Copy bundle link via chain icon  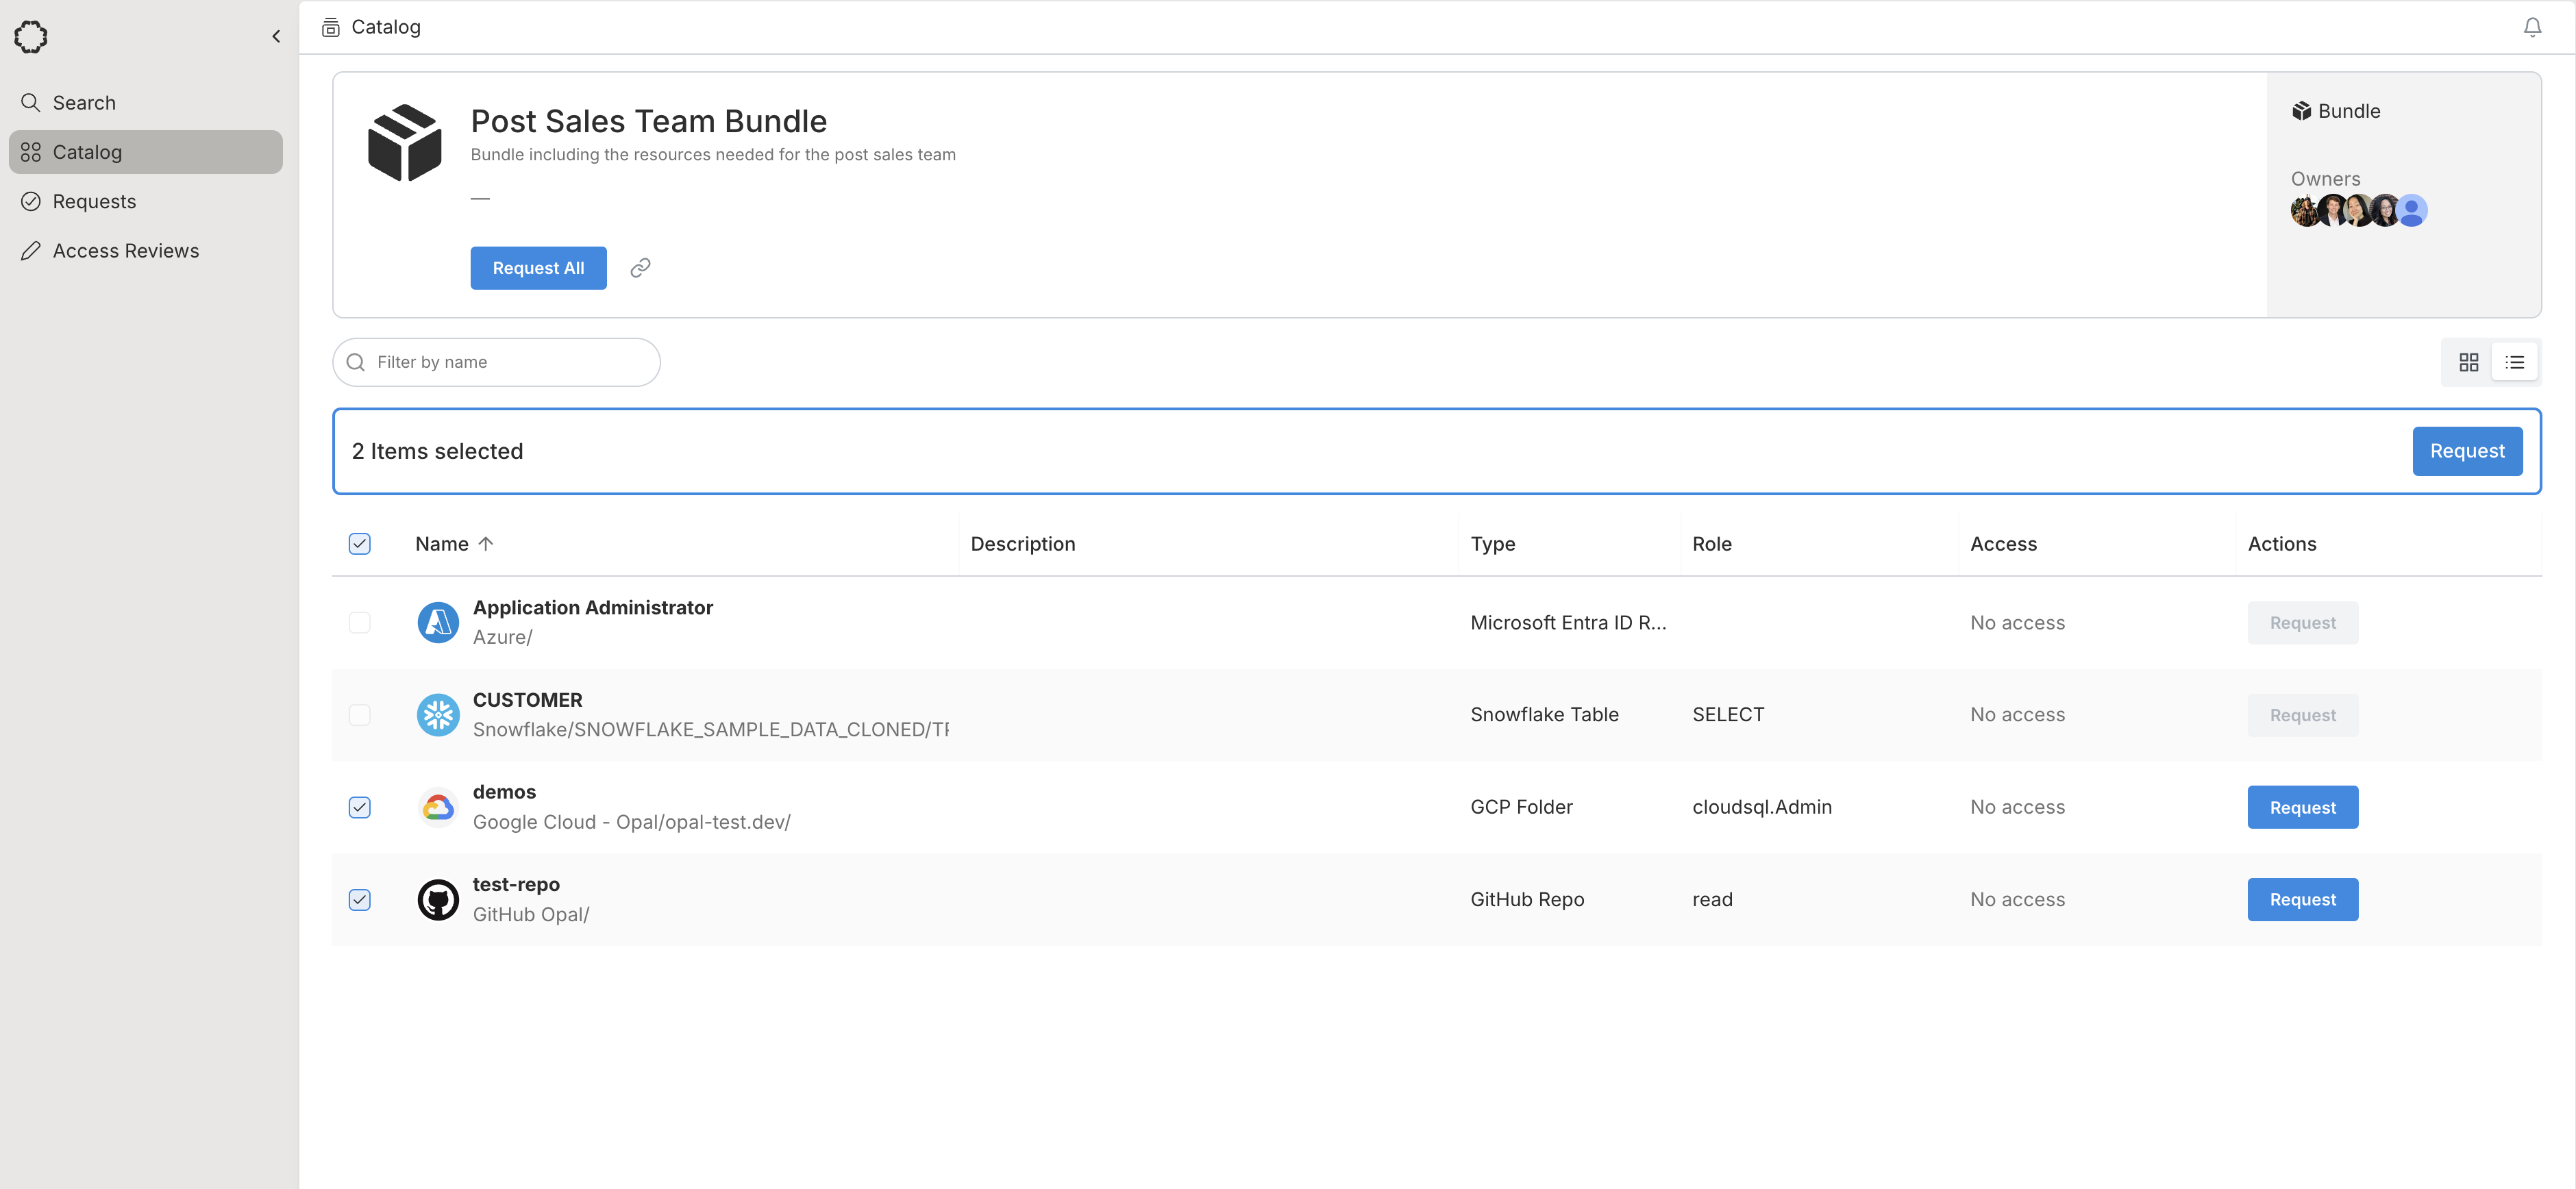tap(640, 268)
